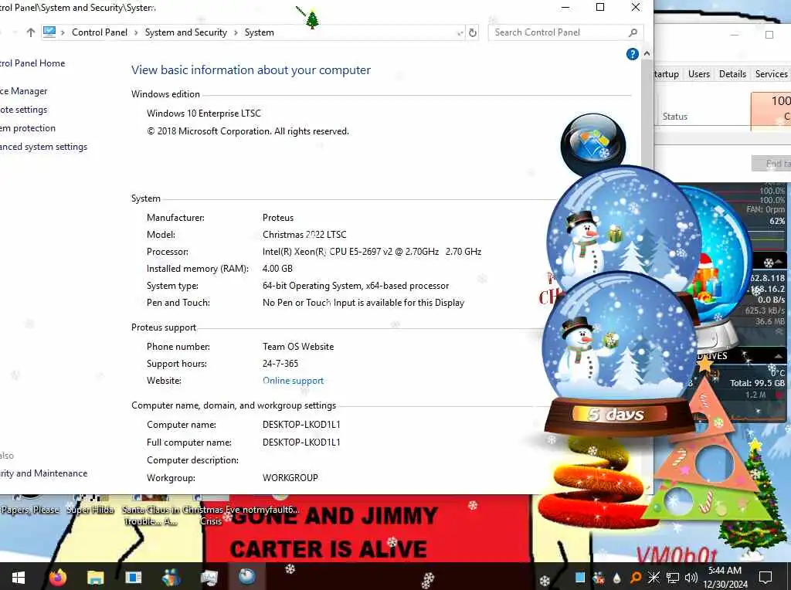791x590 pixels.
Task: Click End task button in Task Manager
Action: pos(772,164)
